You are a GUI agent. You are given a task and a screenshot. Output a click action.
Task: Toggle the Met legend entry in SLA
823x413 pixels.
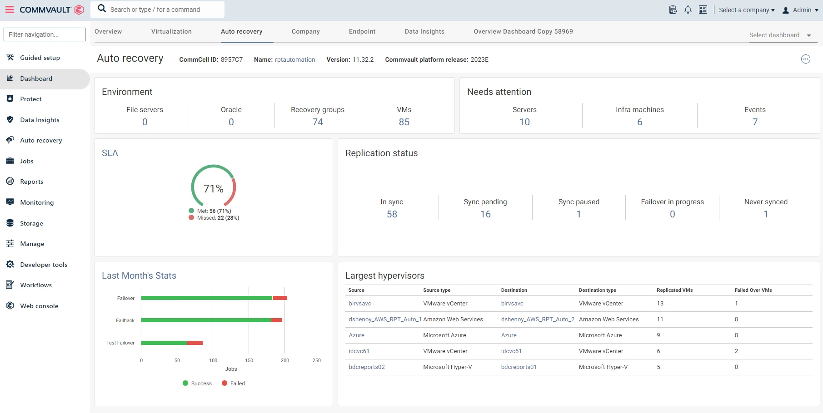pyautogui.click(x=209, y=211)
